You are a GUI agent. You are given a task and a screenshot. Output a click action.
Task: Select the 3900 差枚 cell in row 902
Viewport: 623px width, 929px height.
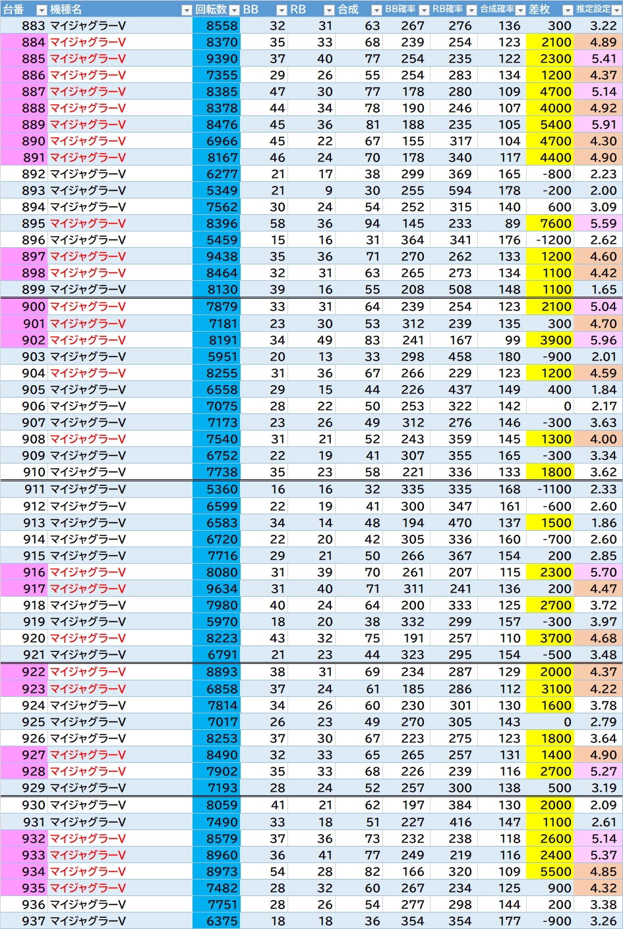[x=550, y=340]
